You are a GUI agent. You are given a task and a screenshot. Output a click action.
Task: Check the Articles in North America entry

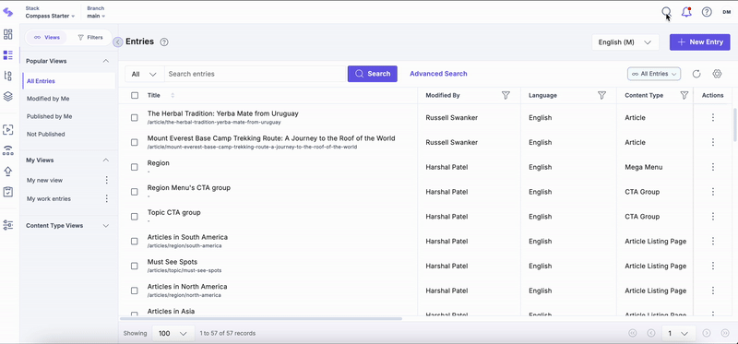click(135, 291)
